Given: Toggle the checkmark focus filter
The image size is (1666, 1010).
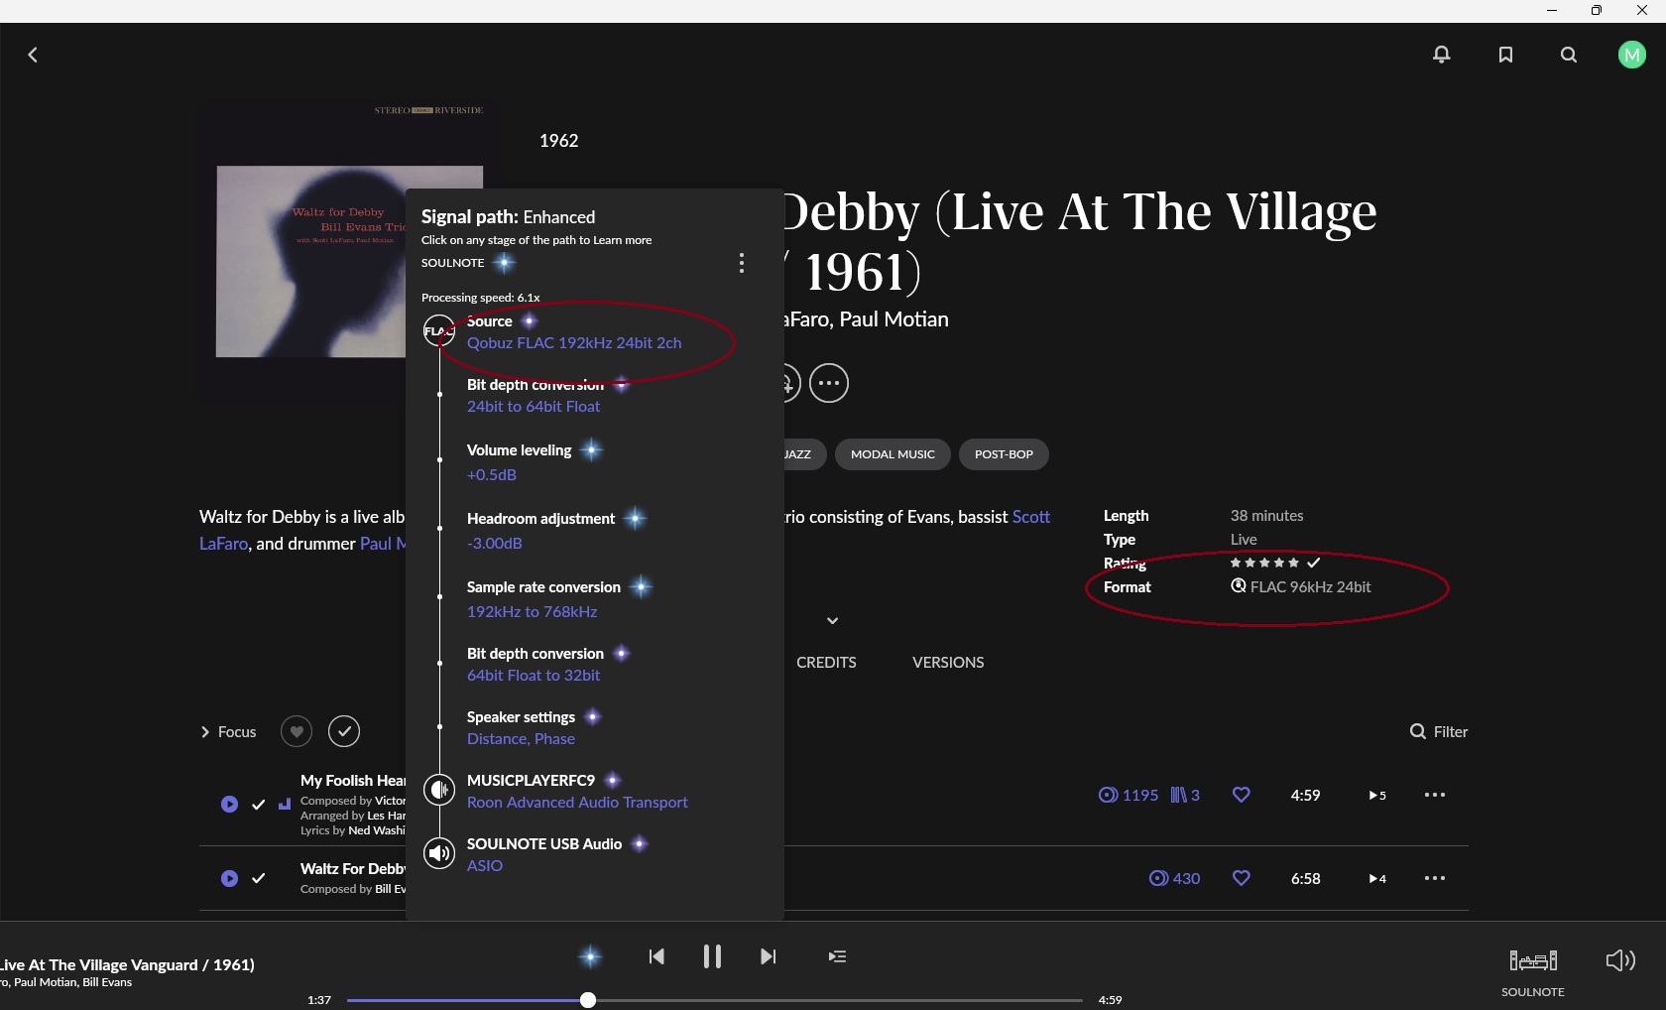Looking at the screenshot, I should point(344,731).
